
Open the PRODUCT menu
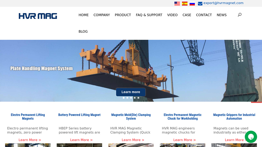[123, 15]
